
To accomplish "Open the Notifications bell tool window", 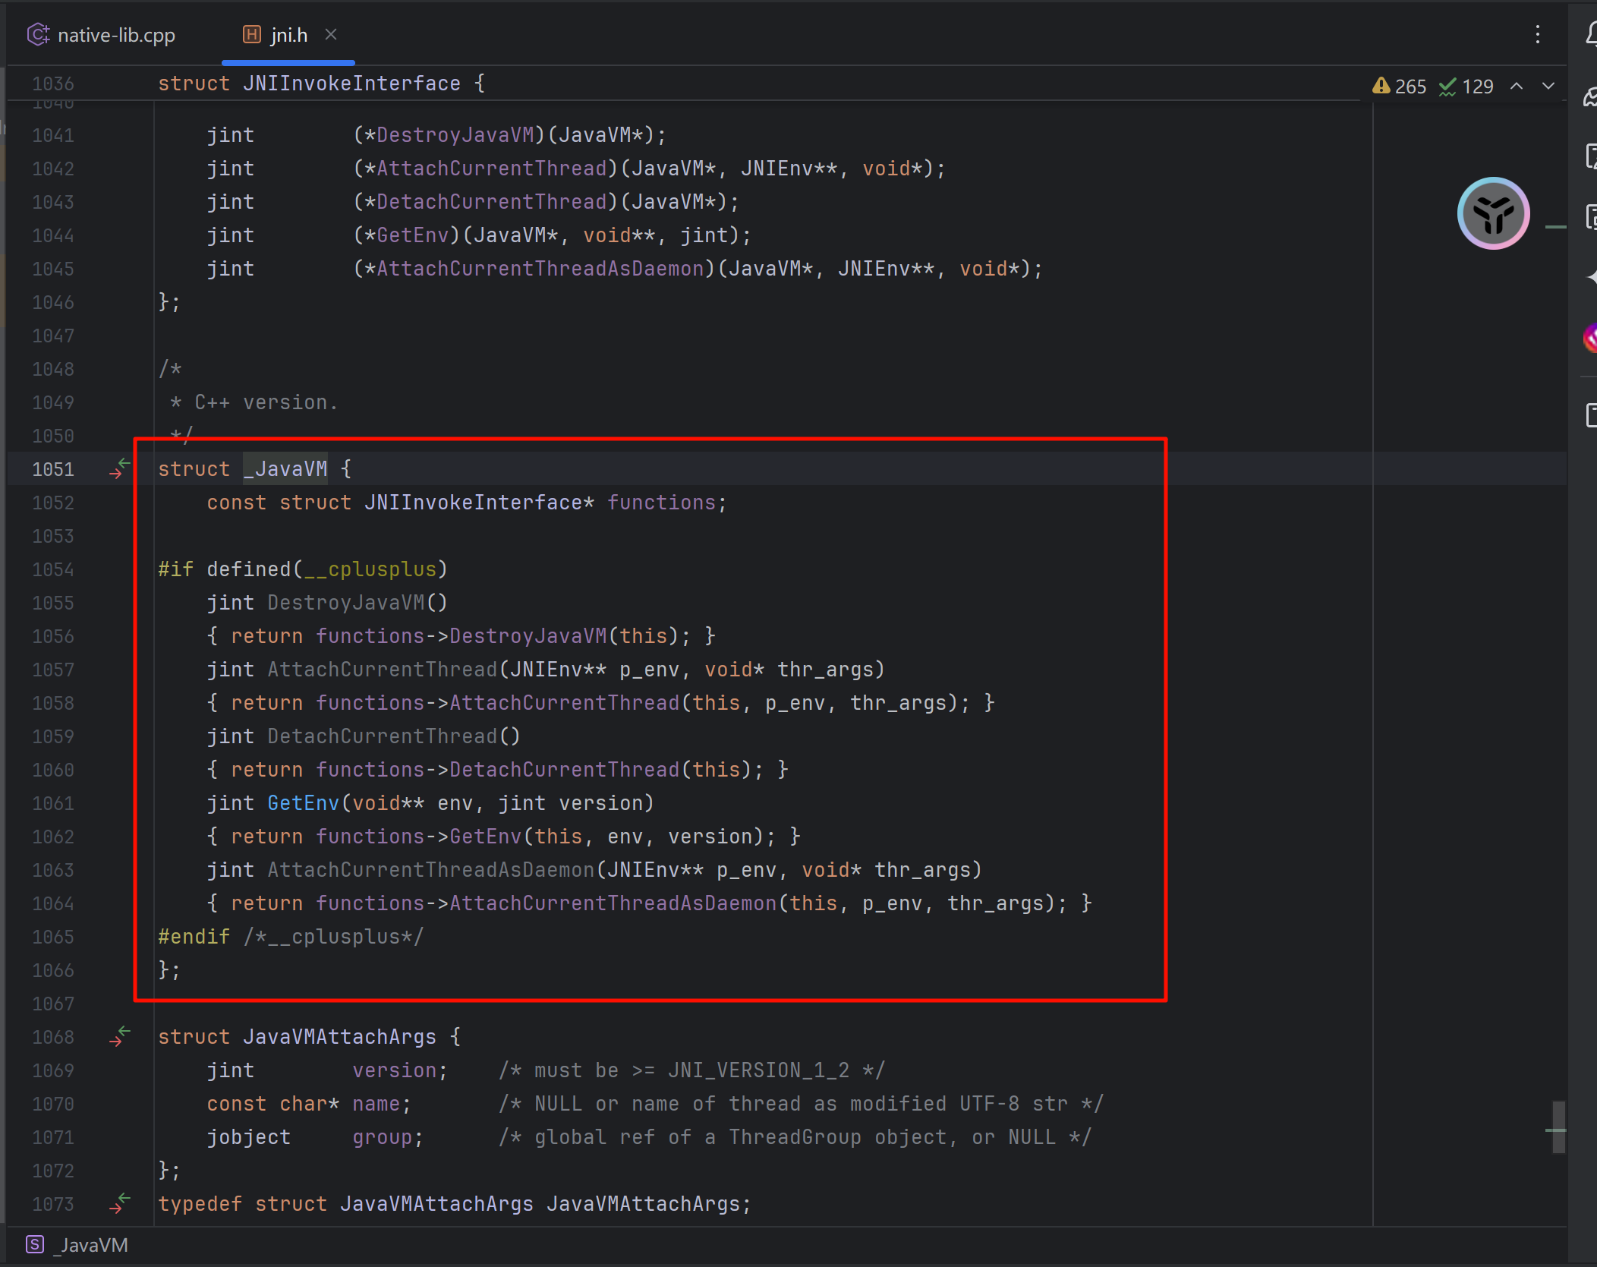I will coord(1590,34).
